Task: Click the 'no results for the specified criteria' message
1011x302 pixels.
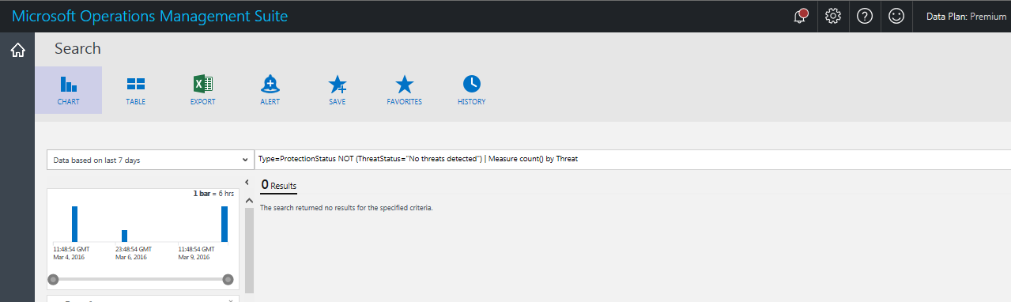Action: [x=346, y=208]
